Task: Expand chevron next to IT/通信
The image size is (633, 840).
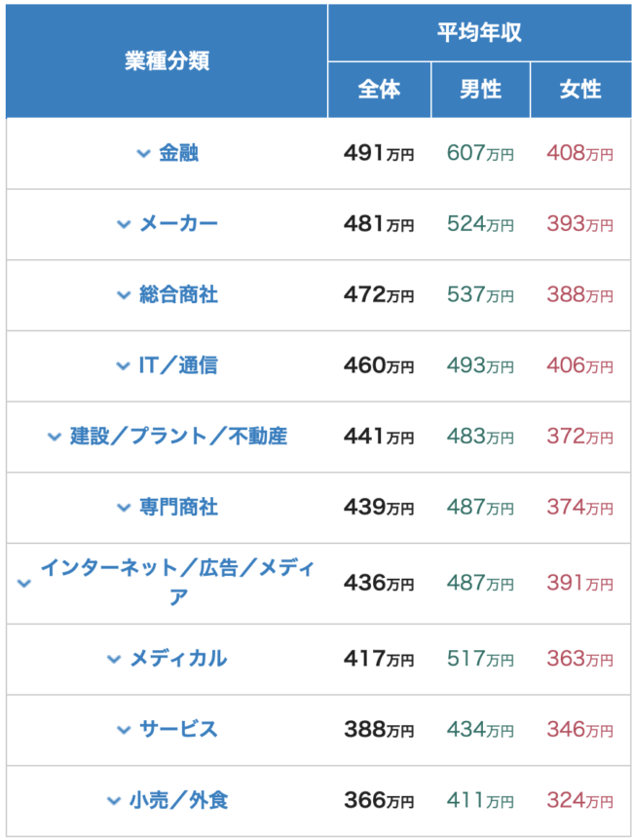Action: [124, 365]
